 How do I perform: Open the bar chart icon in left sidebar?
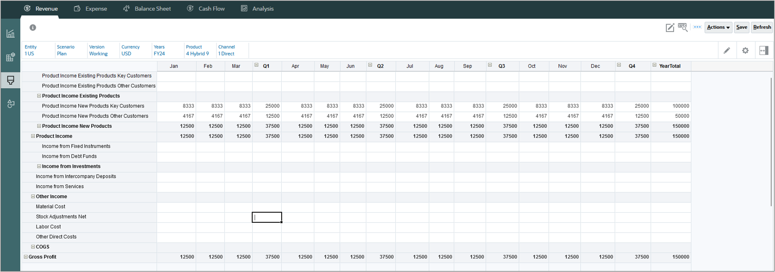point(10,33)
